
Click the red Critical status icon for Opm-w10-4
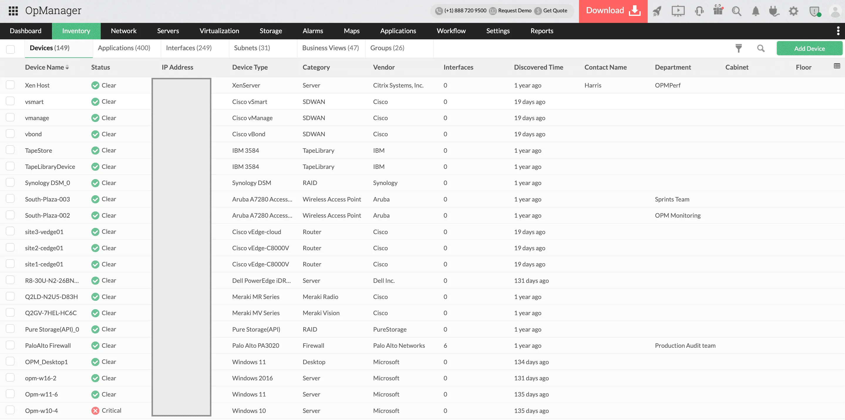95,411
